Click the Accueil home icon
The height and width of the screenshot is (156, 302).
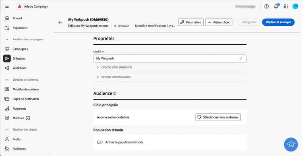(x=7, y=18)
